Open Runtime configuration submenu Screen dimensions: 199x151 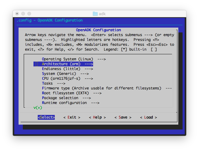tap(71, 103)
